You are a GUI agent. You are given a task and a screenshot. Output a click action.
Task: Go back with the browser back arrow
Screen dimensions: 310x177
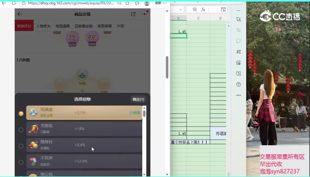pyautogui.click(x=4, y=3)
